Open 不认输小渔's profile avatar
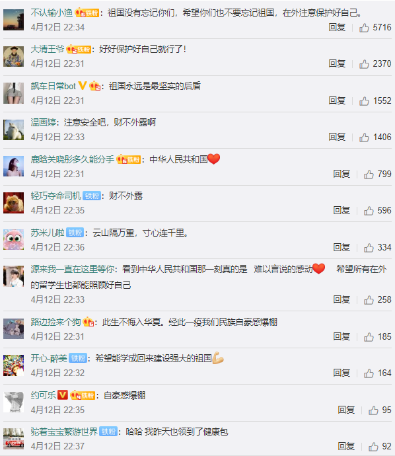 (x=13, y=20)
